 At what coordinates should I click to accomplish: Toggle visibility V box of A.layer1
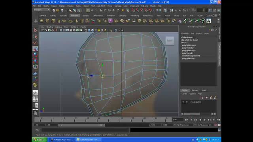tap(183, 102)
